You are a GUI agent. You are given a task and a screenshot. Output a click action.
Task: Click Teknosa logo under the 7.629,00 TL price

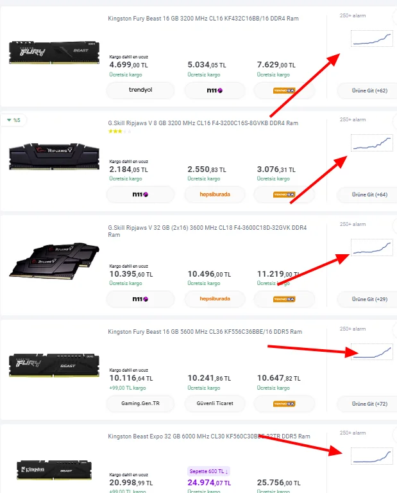283,91
